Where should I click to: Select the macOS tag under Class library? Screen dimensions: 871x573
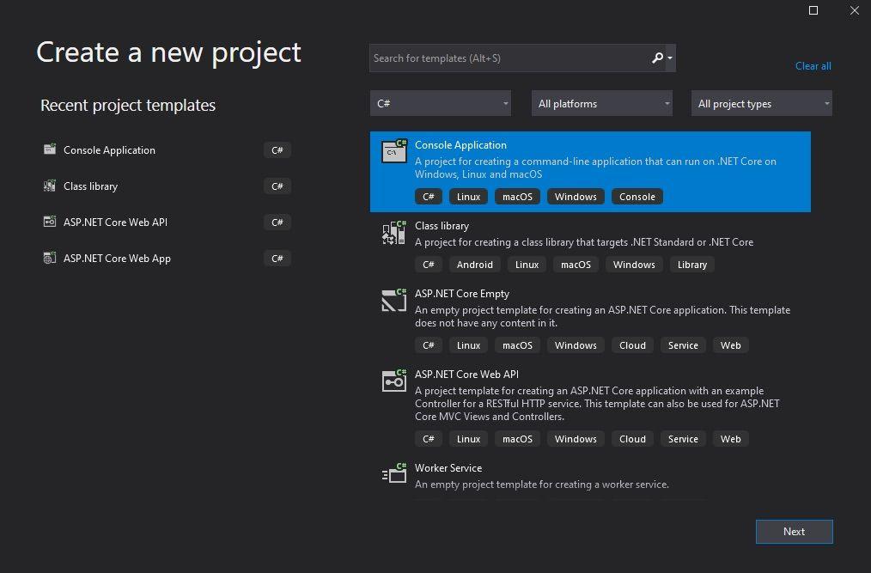coord(576,264)
